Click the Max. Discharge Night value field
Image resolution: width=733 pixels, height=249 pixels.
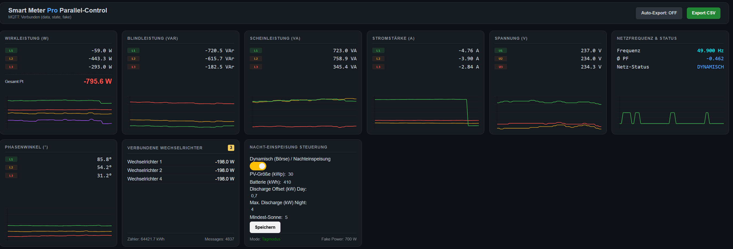click(252, 210)
